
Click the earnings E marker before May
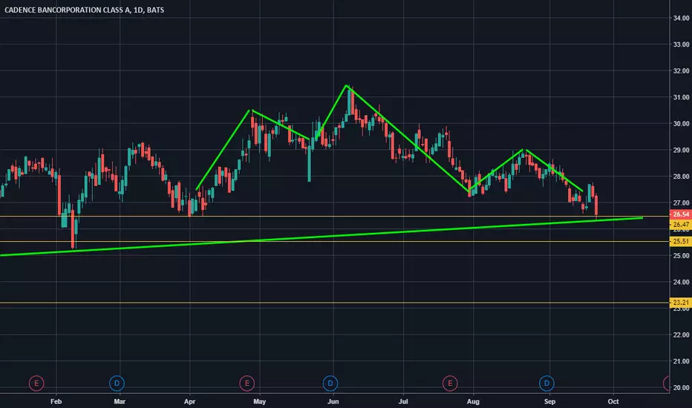247,384
